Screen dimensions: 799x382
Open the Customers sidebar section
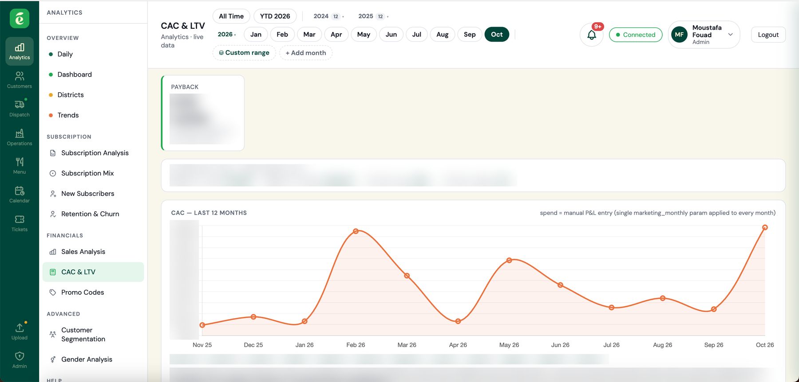pyautogui.click(x=20, y=80)
